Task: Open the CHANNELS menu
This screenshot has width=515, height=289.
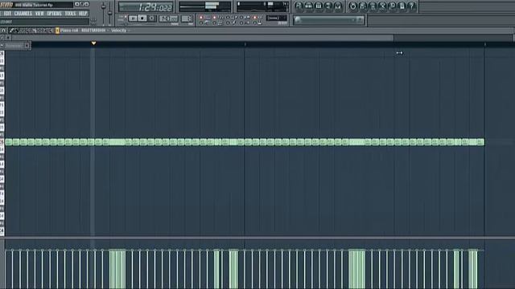Action: (x=23, y=14)
